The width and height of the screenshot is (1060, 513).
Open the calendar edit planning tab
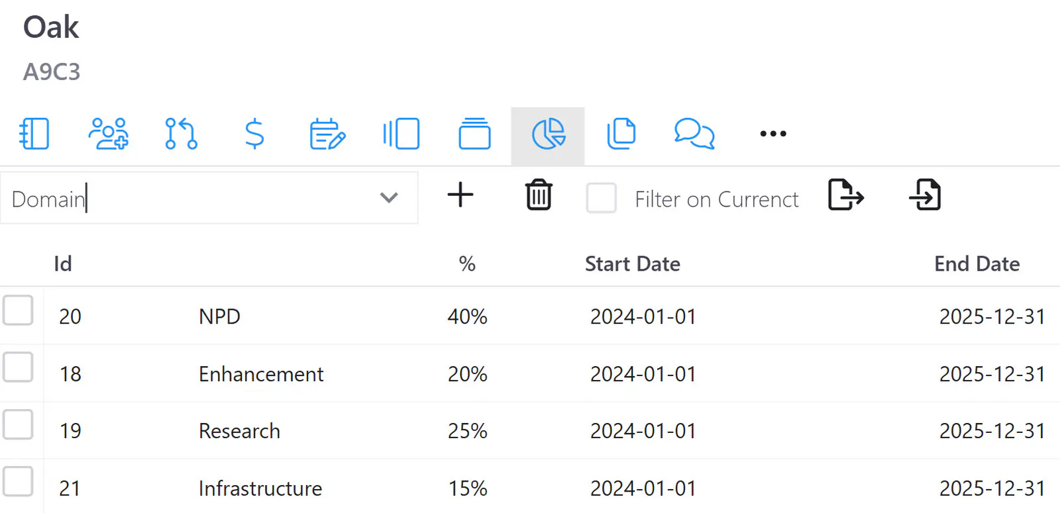327,134
